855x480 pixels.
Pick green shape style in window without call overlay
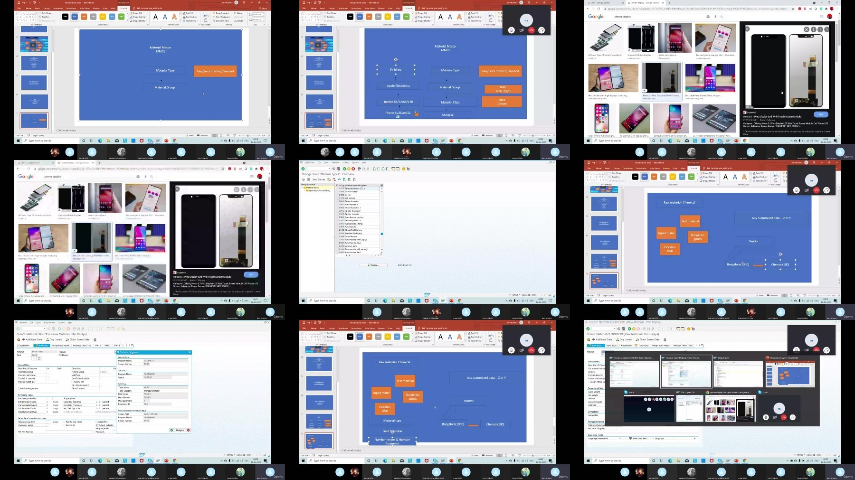[x=121, y=17]
